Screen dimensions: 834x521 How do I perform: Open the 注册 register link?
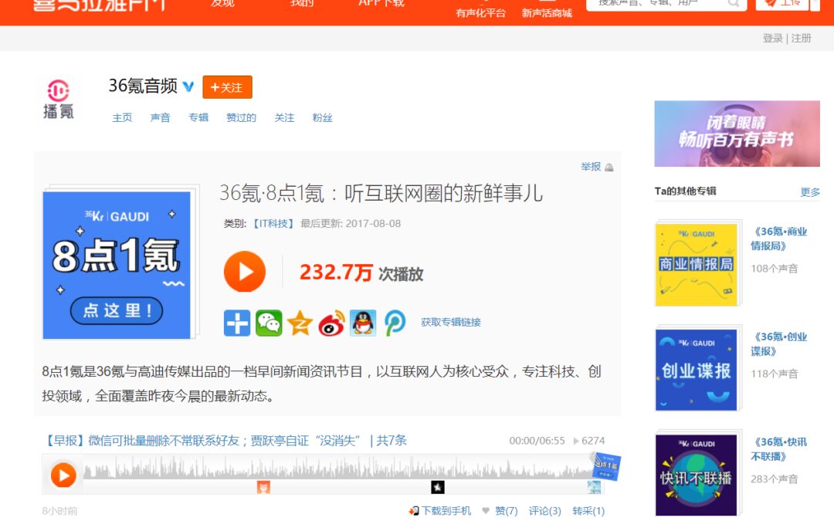click(x=801, y=39)
